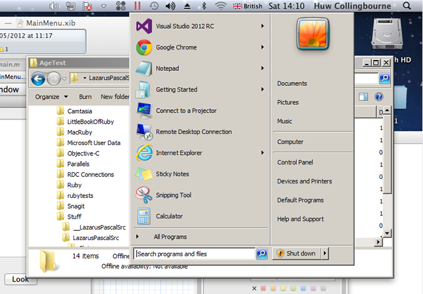Viewport: 423px width, 294px height.
Task: Click the Wi-Fi icon in menu bar
Action: tap(221, 6)
